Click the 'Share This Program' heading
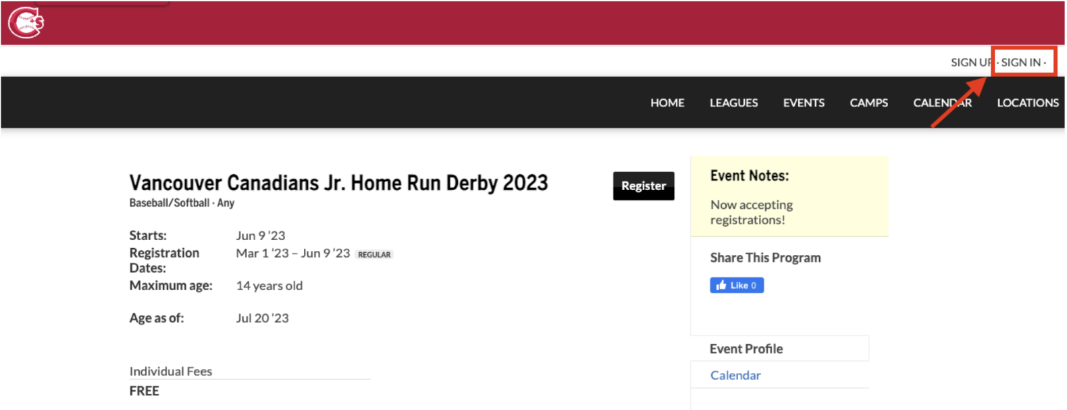The image size is (1067, 410). 765,258
